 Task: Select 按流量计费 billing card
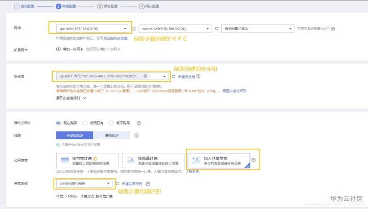(x=153, y=161)
